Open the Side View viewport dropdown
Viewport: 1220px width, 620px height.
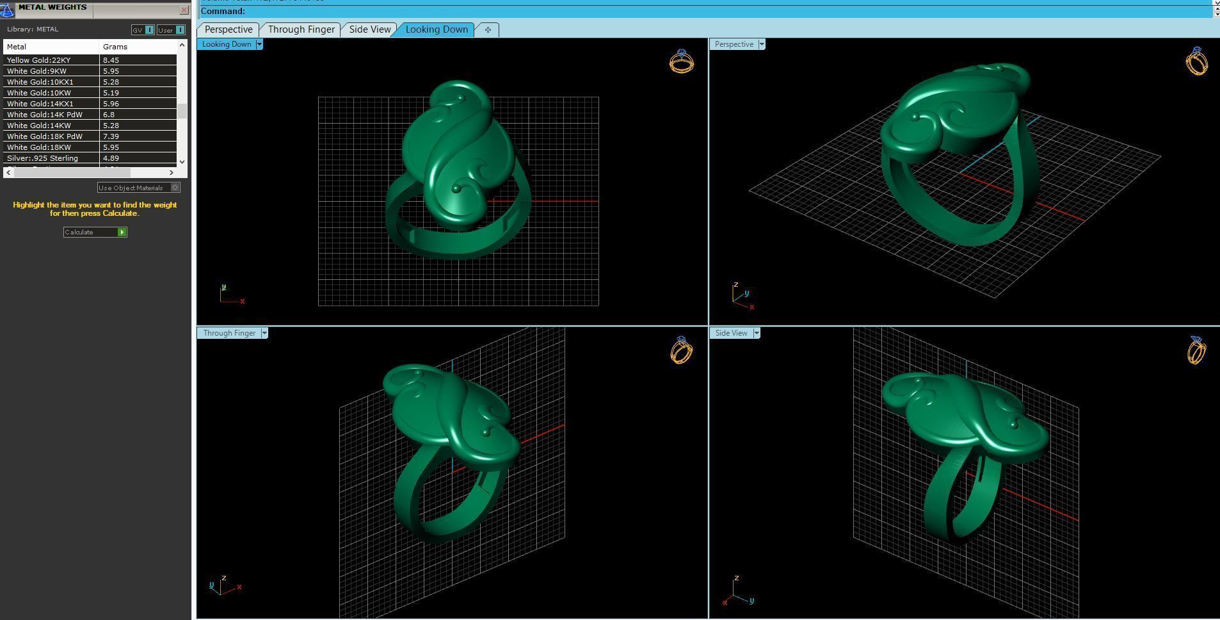point(757,333)
